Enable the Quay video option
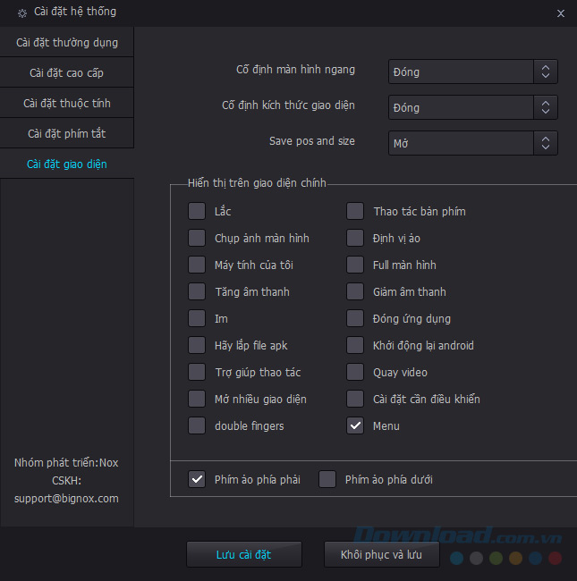Viewport: 577px width, 581px height. pos(355,373)
